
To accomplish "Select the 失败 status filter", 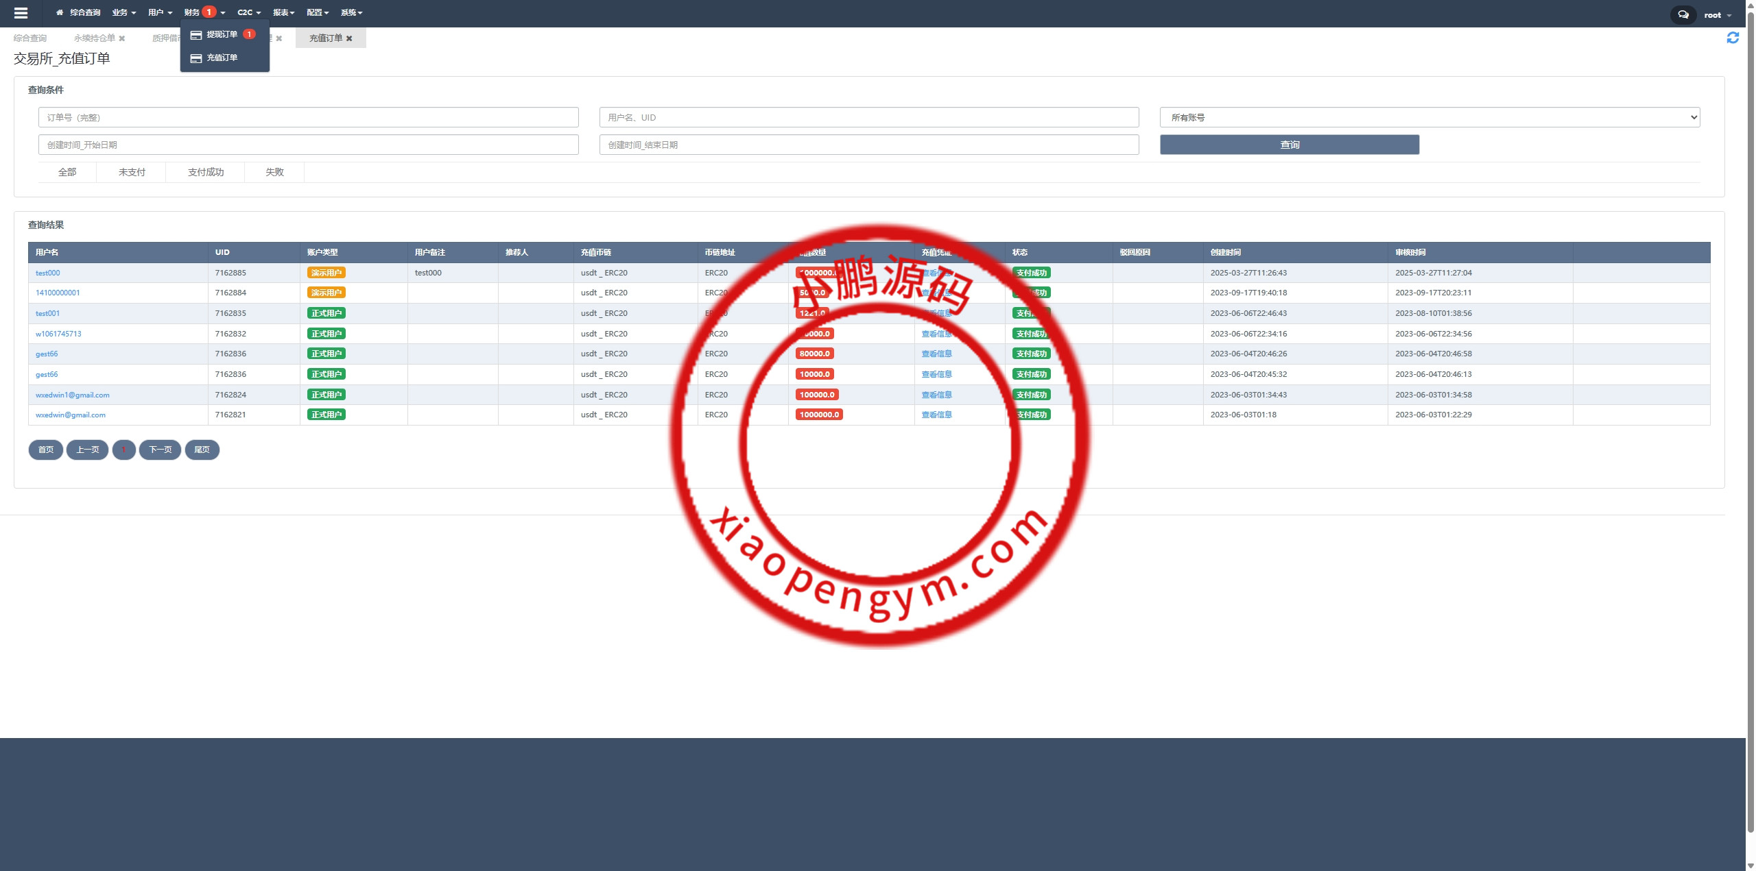I will [x=274, y=172].
